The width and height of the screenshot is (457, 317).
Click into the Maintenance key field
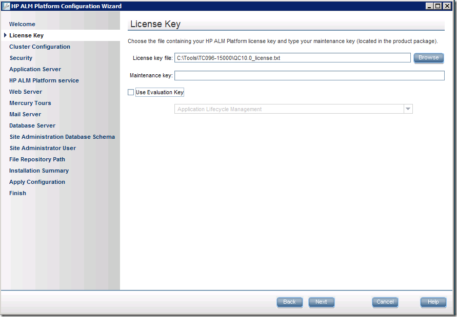309,75
